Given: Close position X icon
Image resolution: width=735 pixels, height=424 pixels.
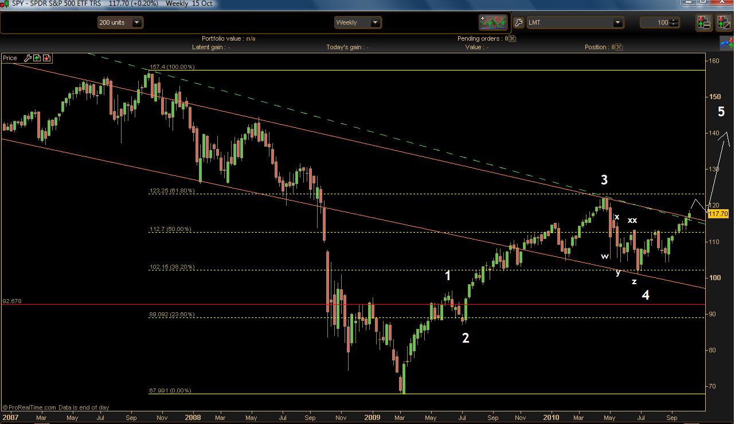Looking at the screenshot, I should [x=619, y=47].
